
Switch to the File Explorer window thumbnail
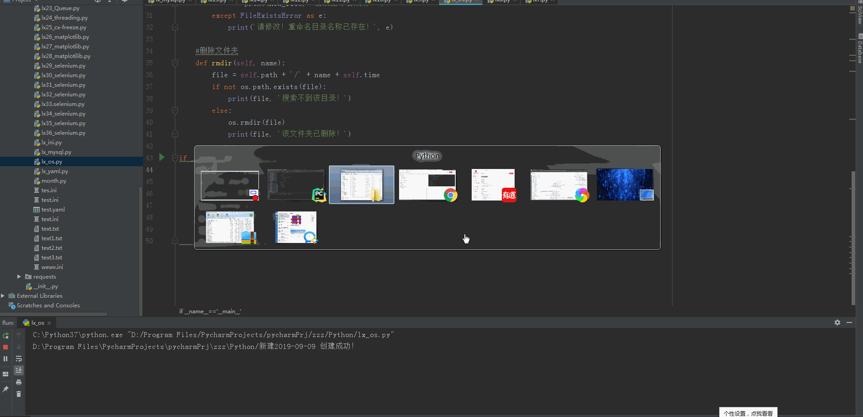(x=362, y=185)
